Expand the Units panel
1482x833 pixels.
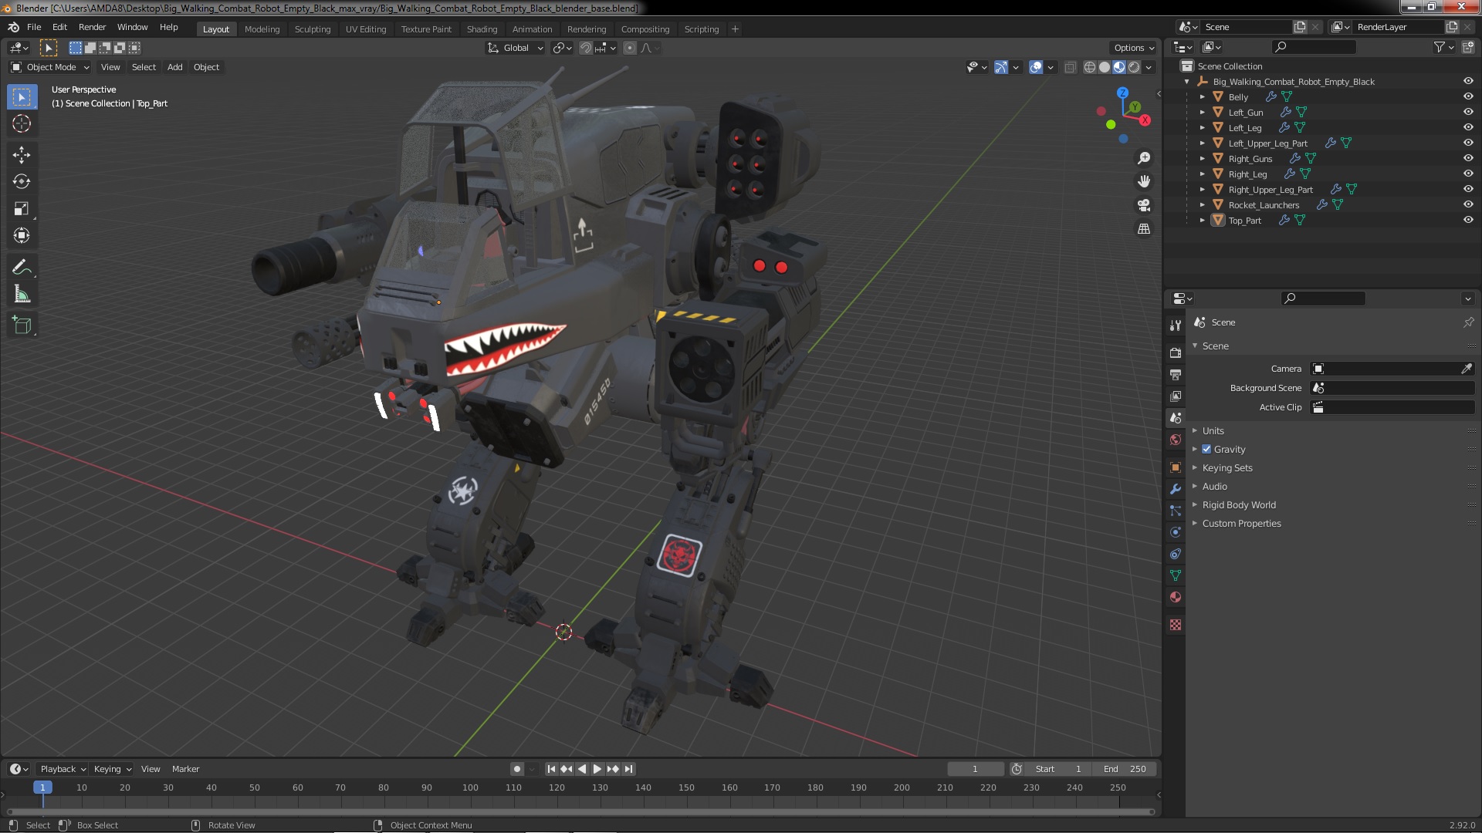1213,430
